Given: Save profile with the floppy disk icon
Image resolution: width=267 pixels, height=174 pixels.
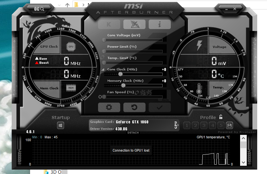Looking at the screenshot, I should 229,126.
